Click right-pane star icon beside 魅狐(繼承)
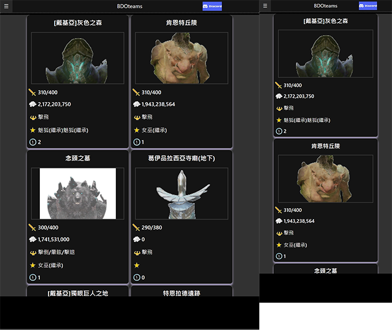 tap(279, 120)
